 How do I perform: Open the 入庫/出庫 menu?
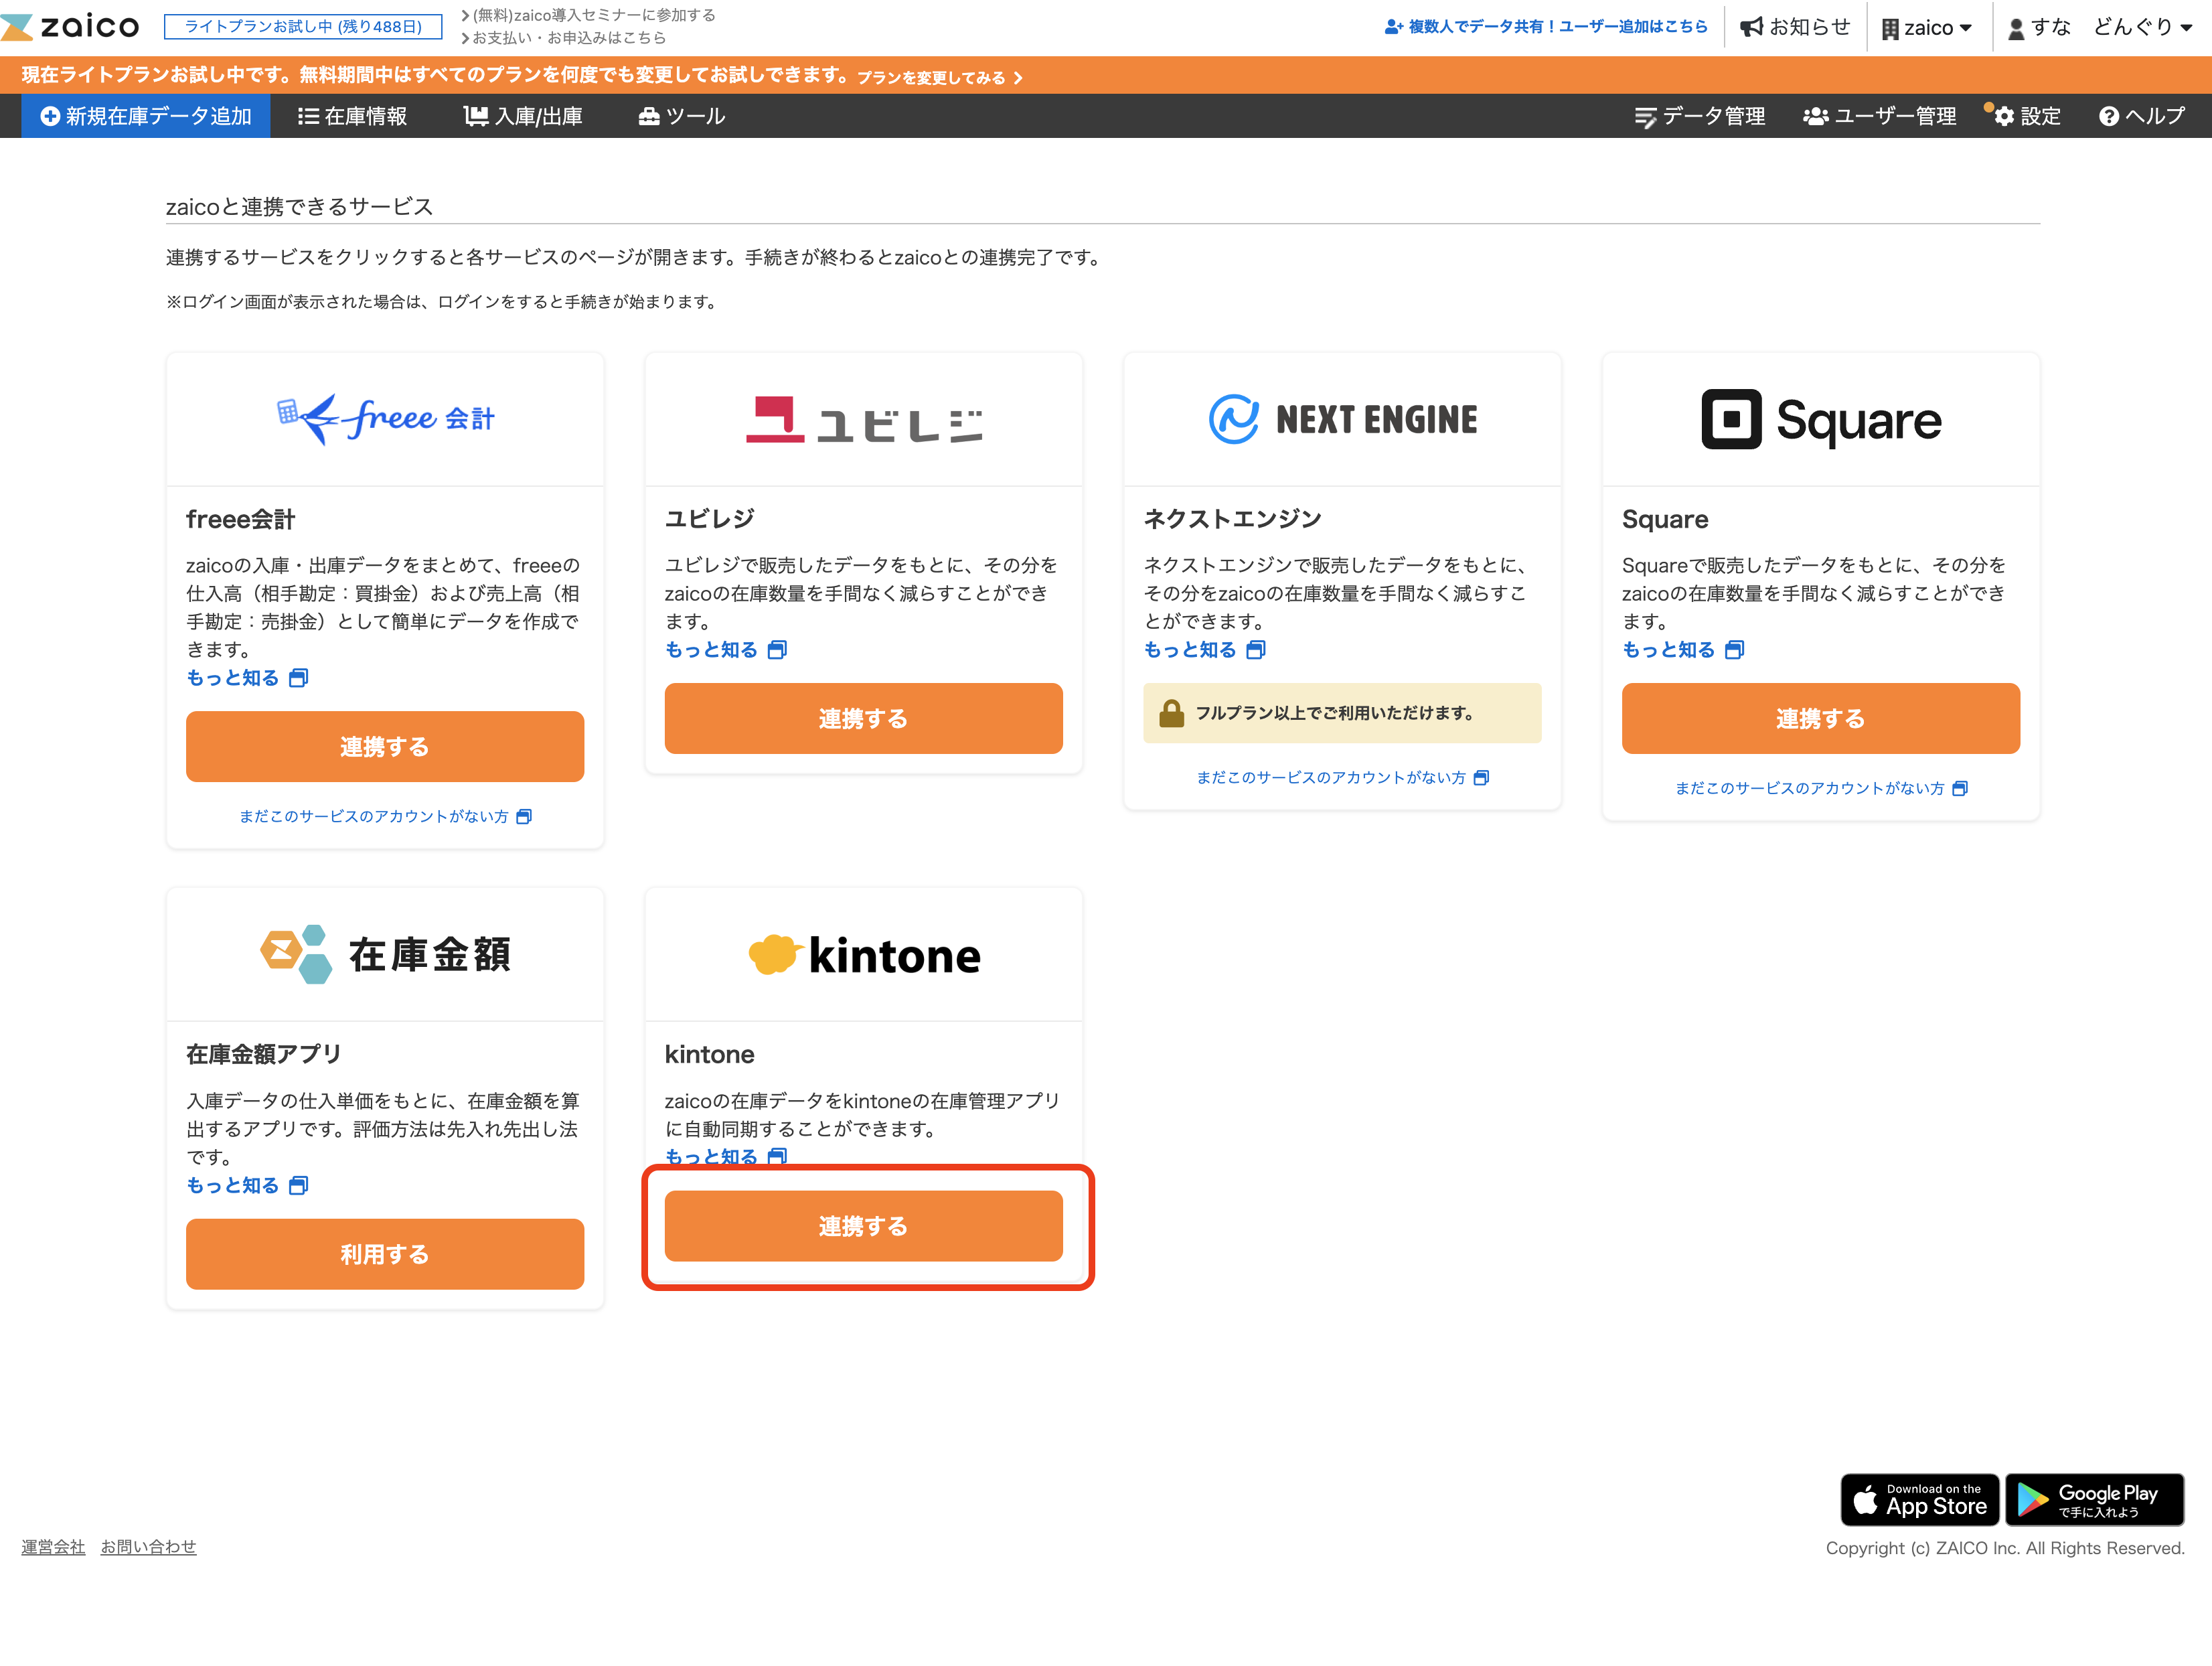click(x=523, y=117)
